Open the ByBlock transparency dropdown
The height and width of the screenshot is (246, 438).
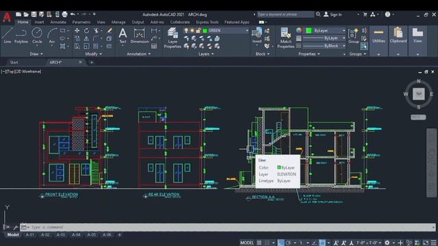(x=344, y=46)
